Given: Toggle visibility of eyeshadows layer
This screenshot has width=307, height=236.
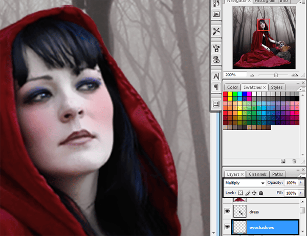Looking at the screenshot, I should click(x=228, y=227).
